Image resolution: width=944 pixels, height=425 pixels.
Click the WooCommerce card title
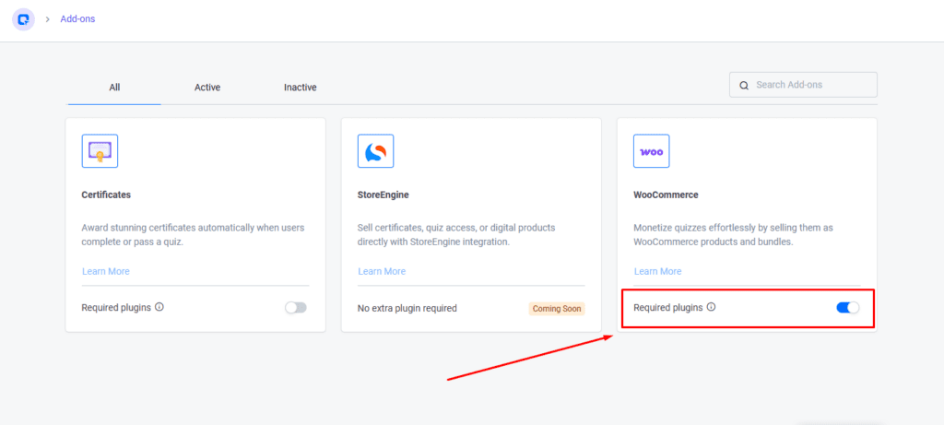[666, 195]
